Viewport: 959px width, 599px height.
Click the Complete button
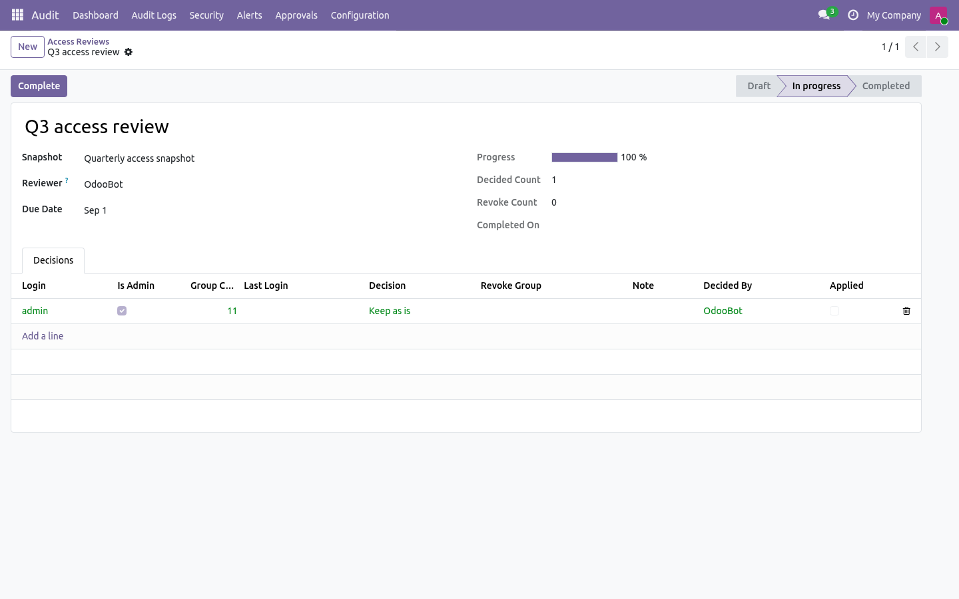(x=39, y=86)
